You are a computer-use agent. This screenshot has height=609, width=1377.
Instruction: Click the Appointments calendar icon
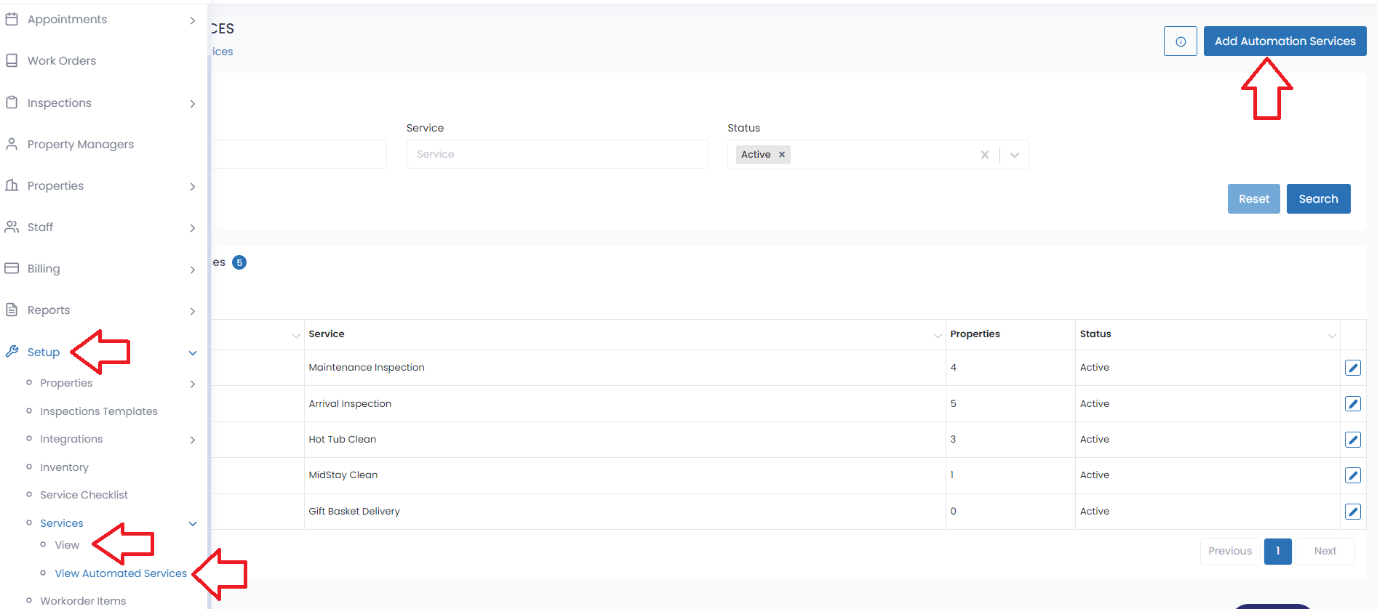[x=12, y=20]
